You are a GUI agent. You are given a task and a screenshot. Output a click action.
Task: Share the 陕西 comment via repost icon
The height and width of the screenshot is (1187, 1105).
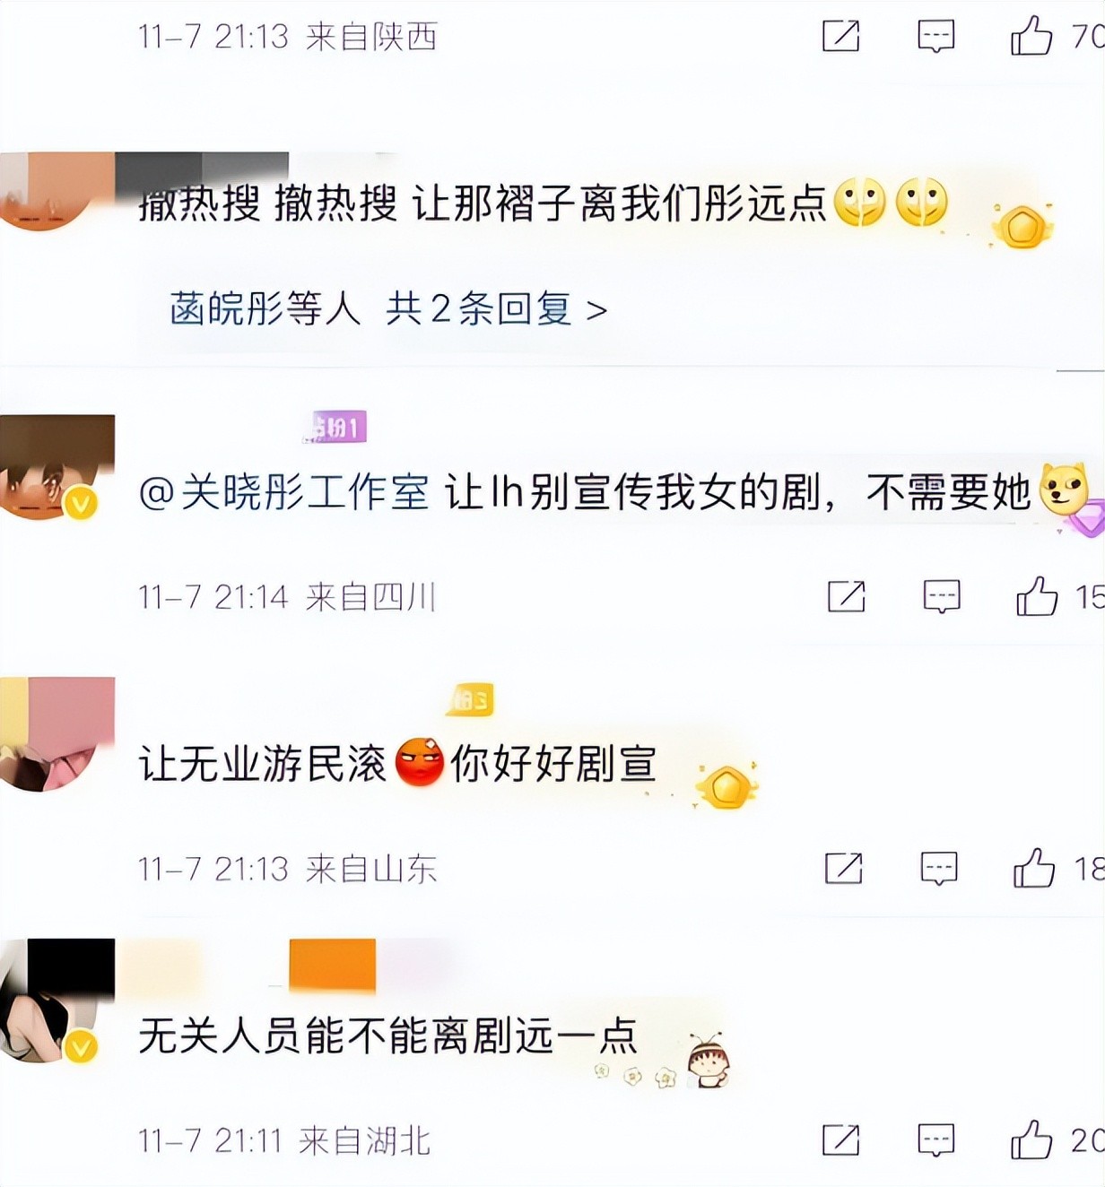(x=841, y=37)
